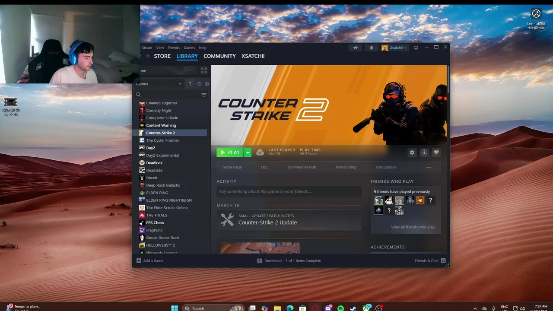Open the Help menu
The image size is (553, 311).
pos(203,48)
